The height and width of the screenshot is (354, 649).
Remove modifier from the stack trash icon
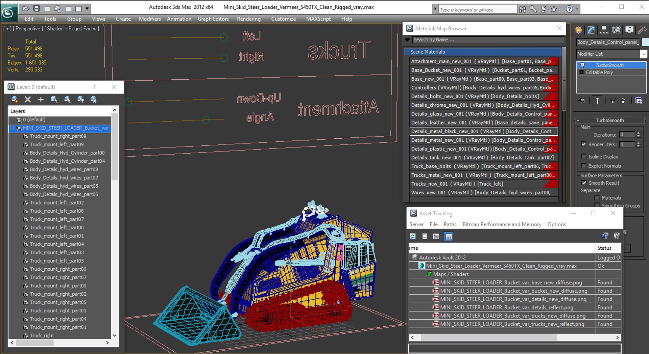[x=623, y=101]
